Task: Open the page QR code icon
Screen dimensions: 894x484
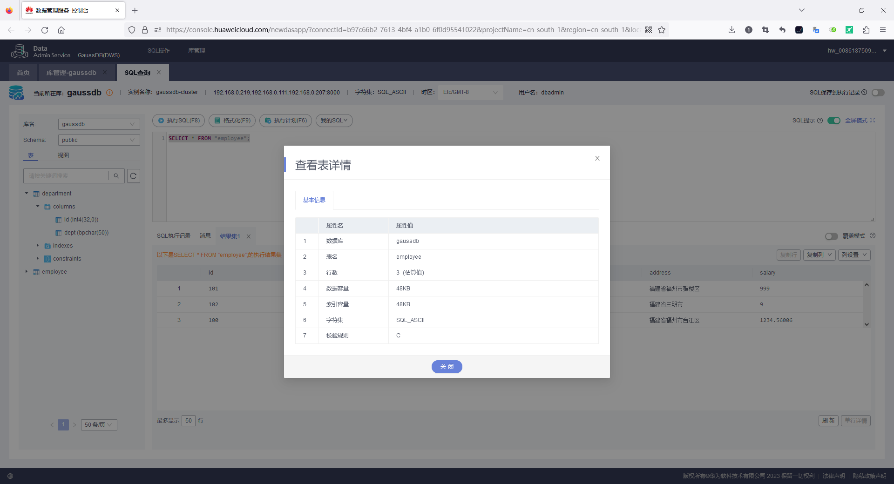Action: click(649, 30)
